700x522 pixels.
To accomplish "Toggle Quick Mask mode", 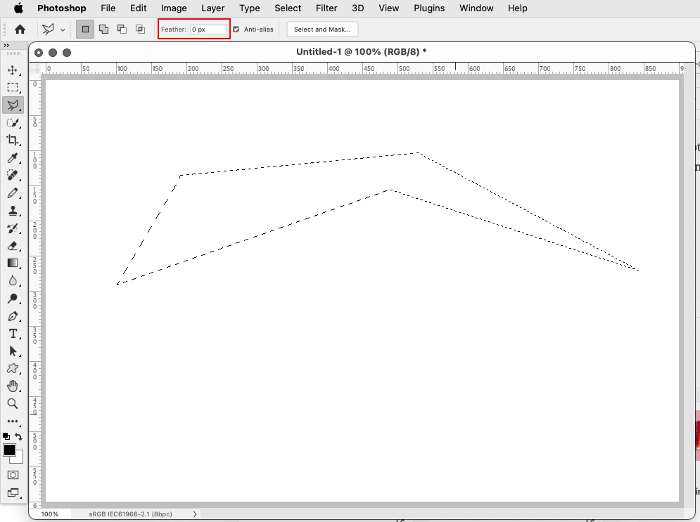I will click(x=13, y=475).
